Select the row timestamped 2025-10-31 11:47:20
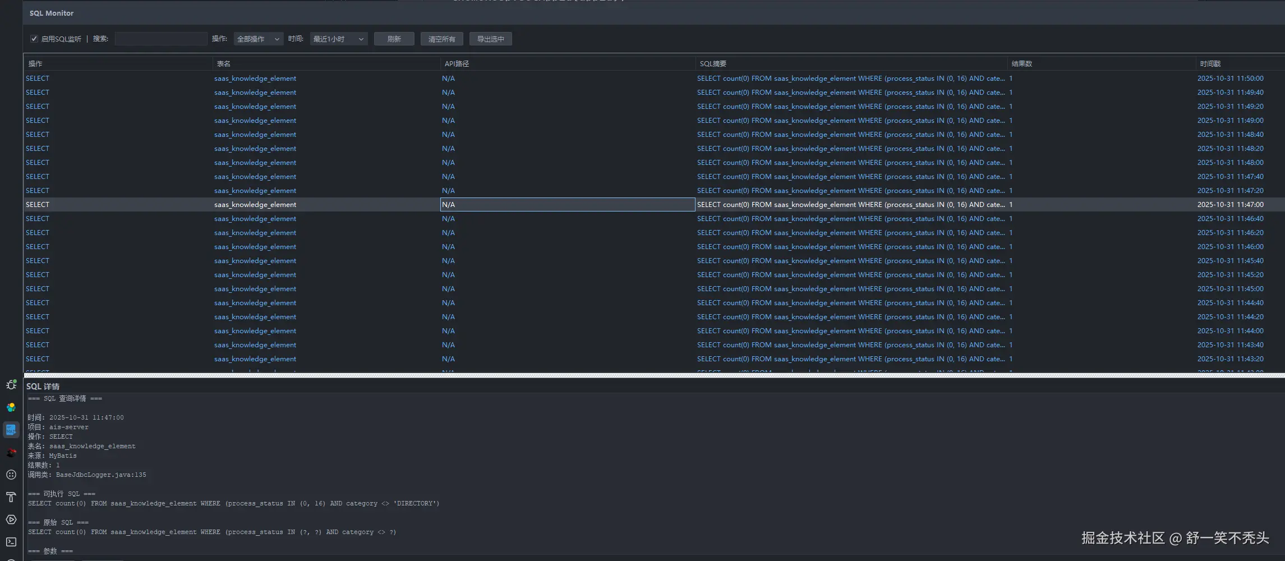This screenshot has height=561, width=1285. coord(654,191)
